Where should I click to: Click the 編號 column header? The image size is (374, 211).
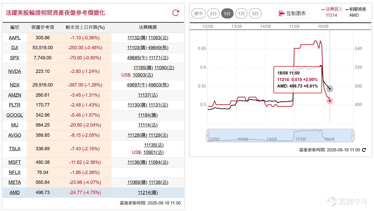coord(15,27)
